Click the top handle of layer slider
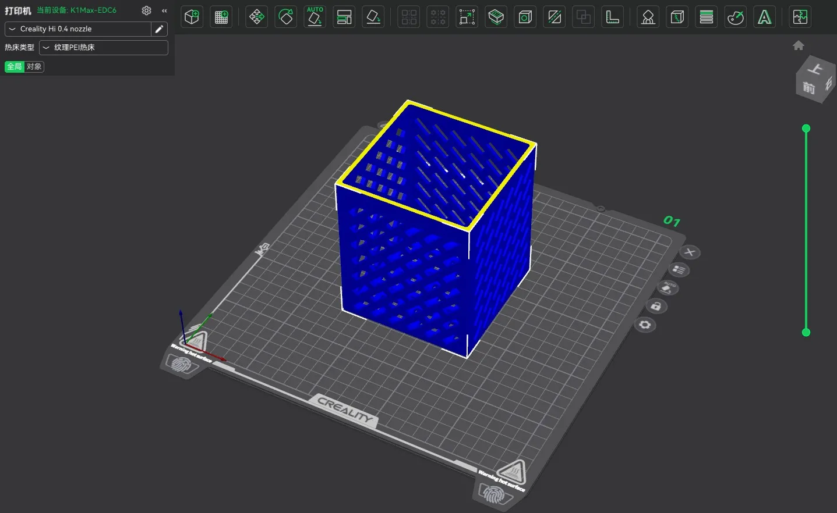 coord(806,129)
